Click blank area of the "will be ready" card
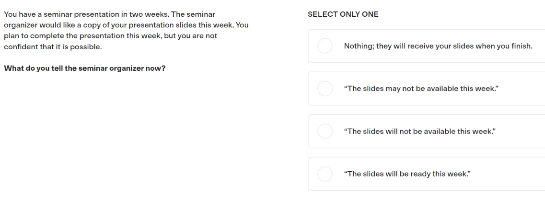 (x=508, y=174)
